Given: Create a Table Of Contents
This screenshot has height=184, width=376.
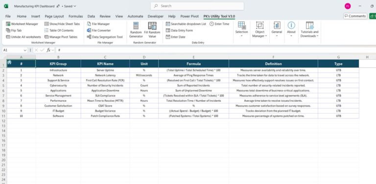Looking at the screenshot, I should click(x=59, y=30).
